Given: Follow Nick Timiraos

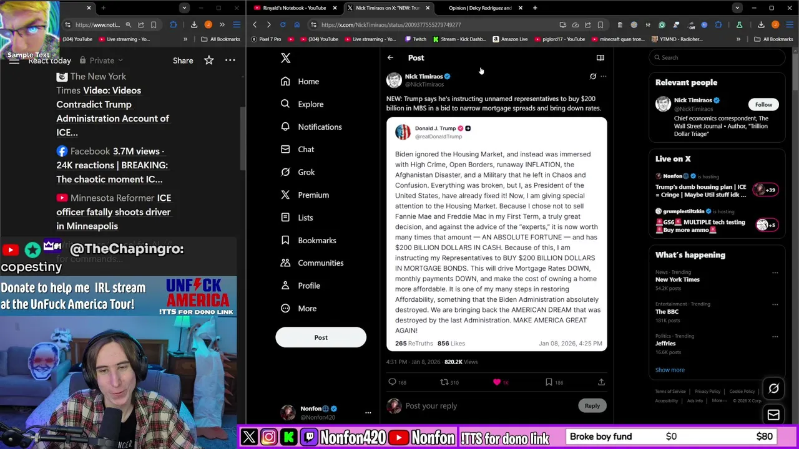Looking at the screenshot, I should (x=763, y=105).
